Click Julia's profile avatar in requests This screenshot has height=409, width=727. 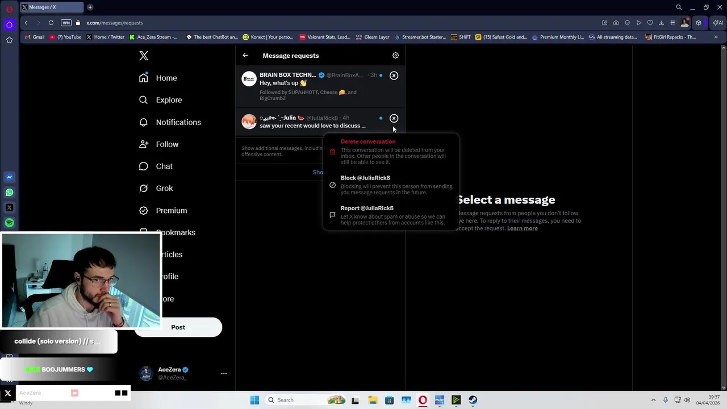pyautogui.click(x=249, y=122)
